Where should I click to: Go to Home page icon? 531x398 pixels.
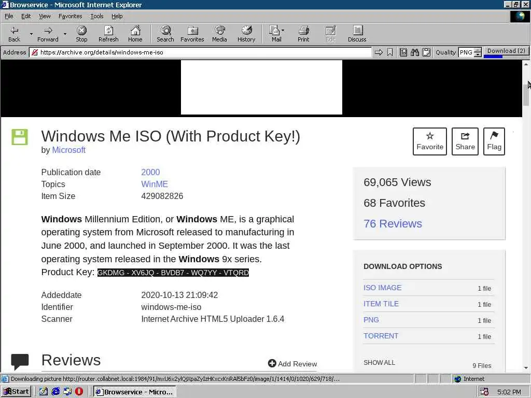[x=135, y=34]
